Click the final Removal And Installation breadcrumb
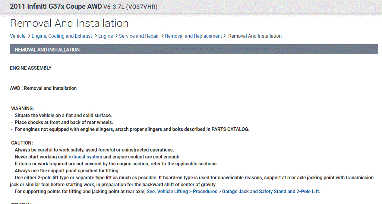Image resolution: width=382 pixels, height=204 pixels. point(255,36)
